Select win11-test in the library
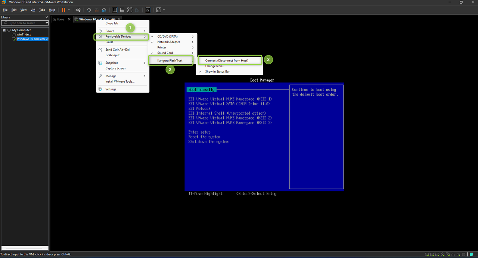Screen dimensions: 478x258 point(24,34)
